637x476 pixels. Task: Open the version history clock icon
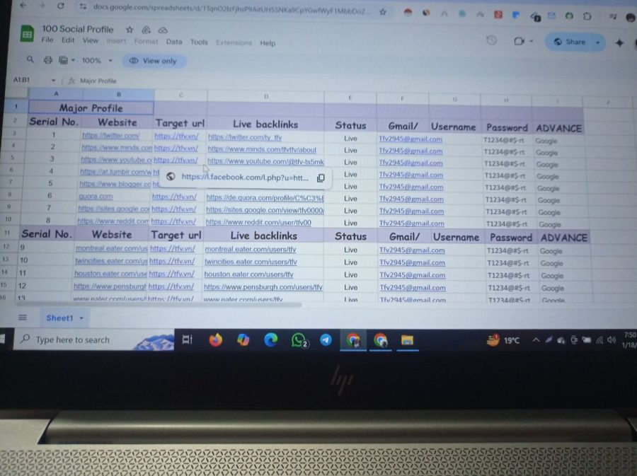pos(492,40)
